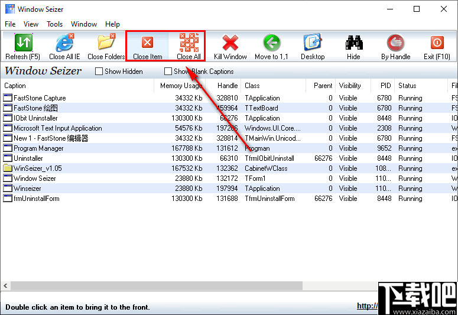Click PID value 2308
This screenshot has height=315, width=458.
(x=384, y=128)
